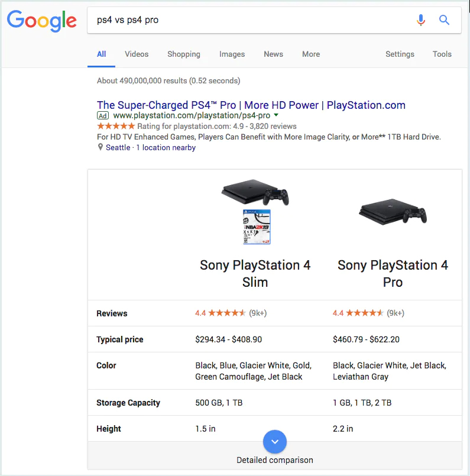470x476 pixels.
Task: Click the Ad badge label
Action: [x=102, y=116]
